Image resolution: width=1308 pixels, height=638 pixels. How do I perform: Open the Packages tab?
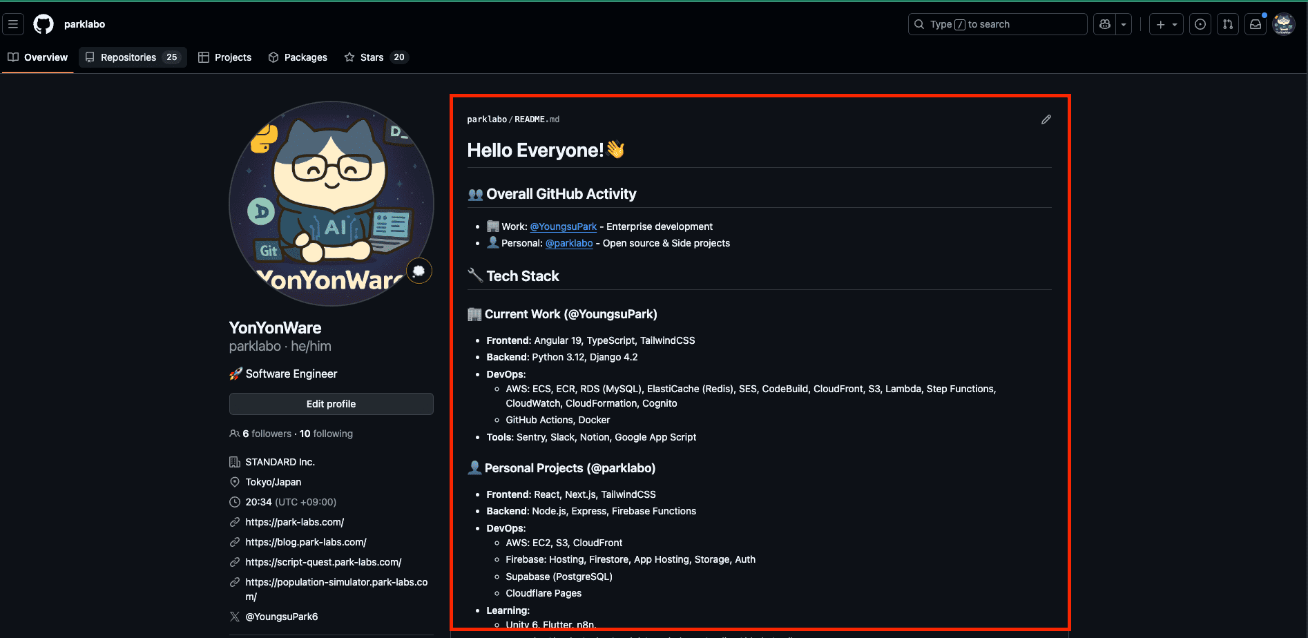(298, 57)
